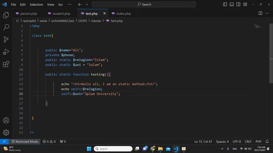Screen dimensions: 273x153
Task: Open Task View on the taskbar
Action: [137, 149]
